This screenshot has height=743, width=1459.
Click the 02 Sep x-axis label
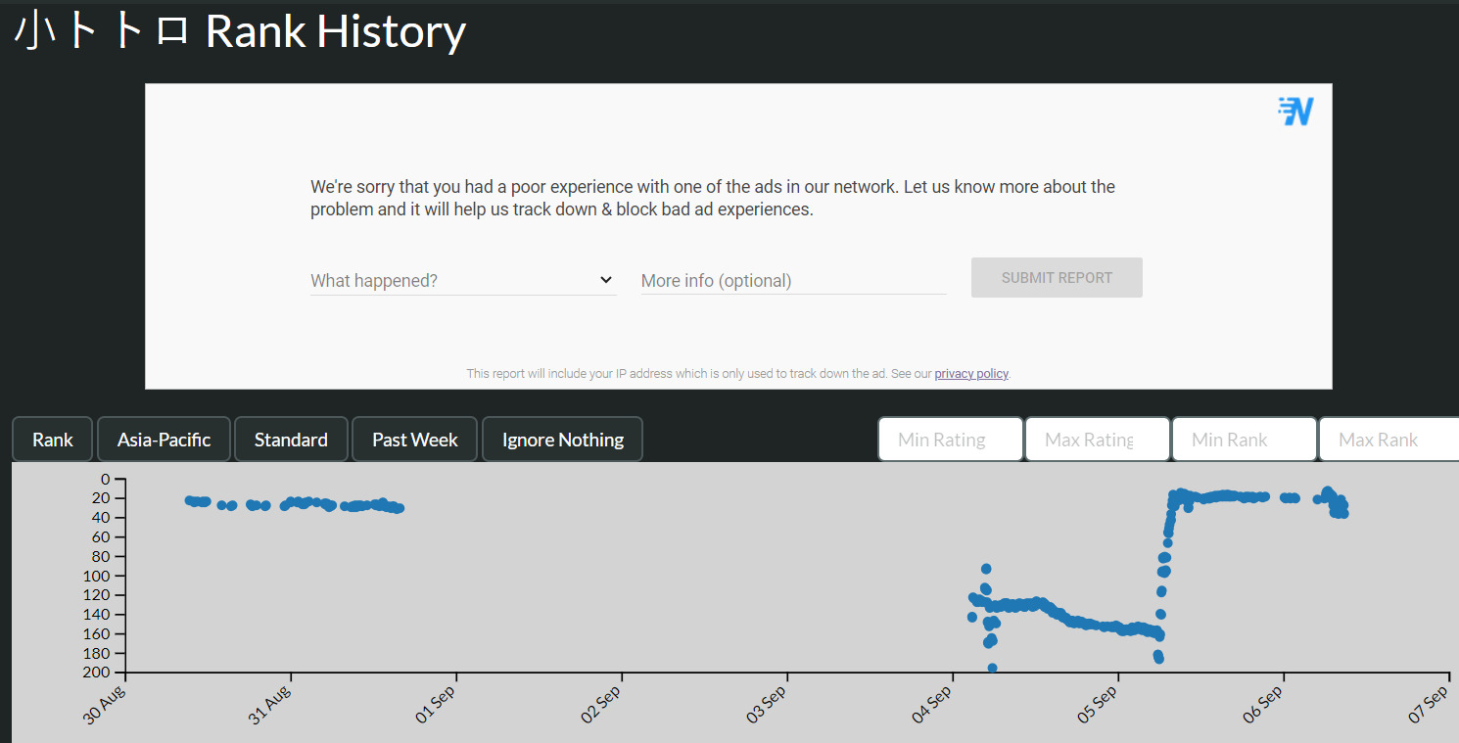pos(602,703)
